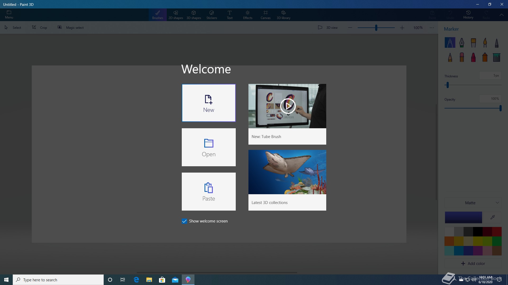Click the New project tile
508x285 pixels.
click(x=208, y=103)
